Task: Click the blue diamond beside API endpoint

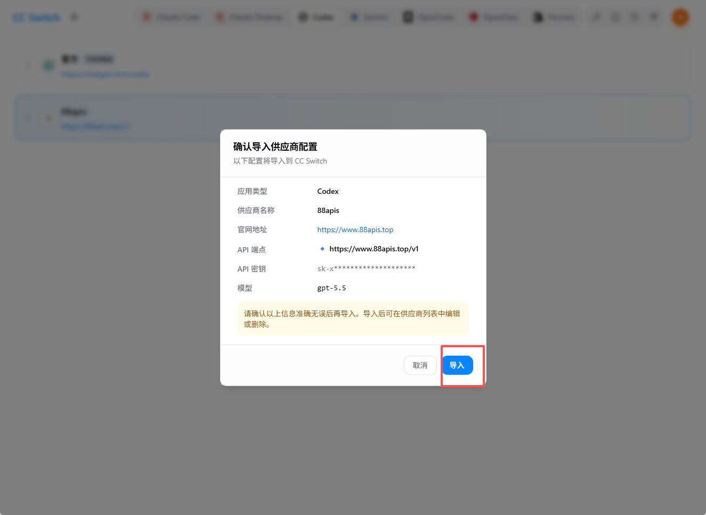Action: coord(322,249)
